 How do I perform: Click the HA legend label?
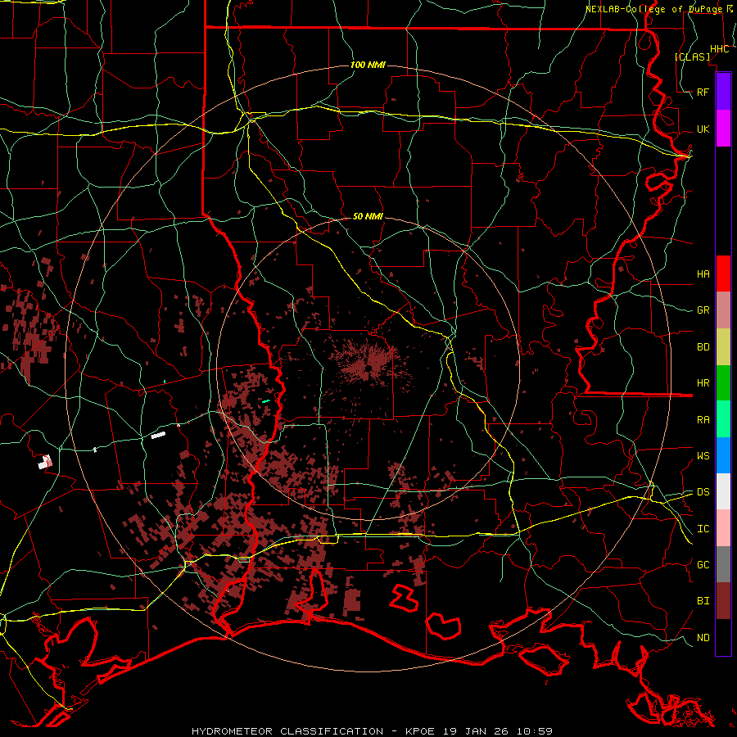(x=703, y=274)
